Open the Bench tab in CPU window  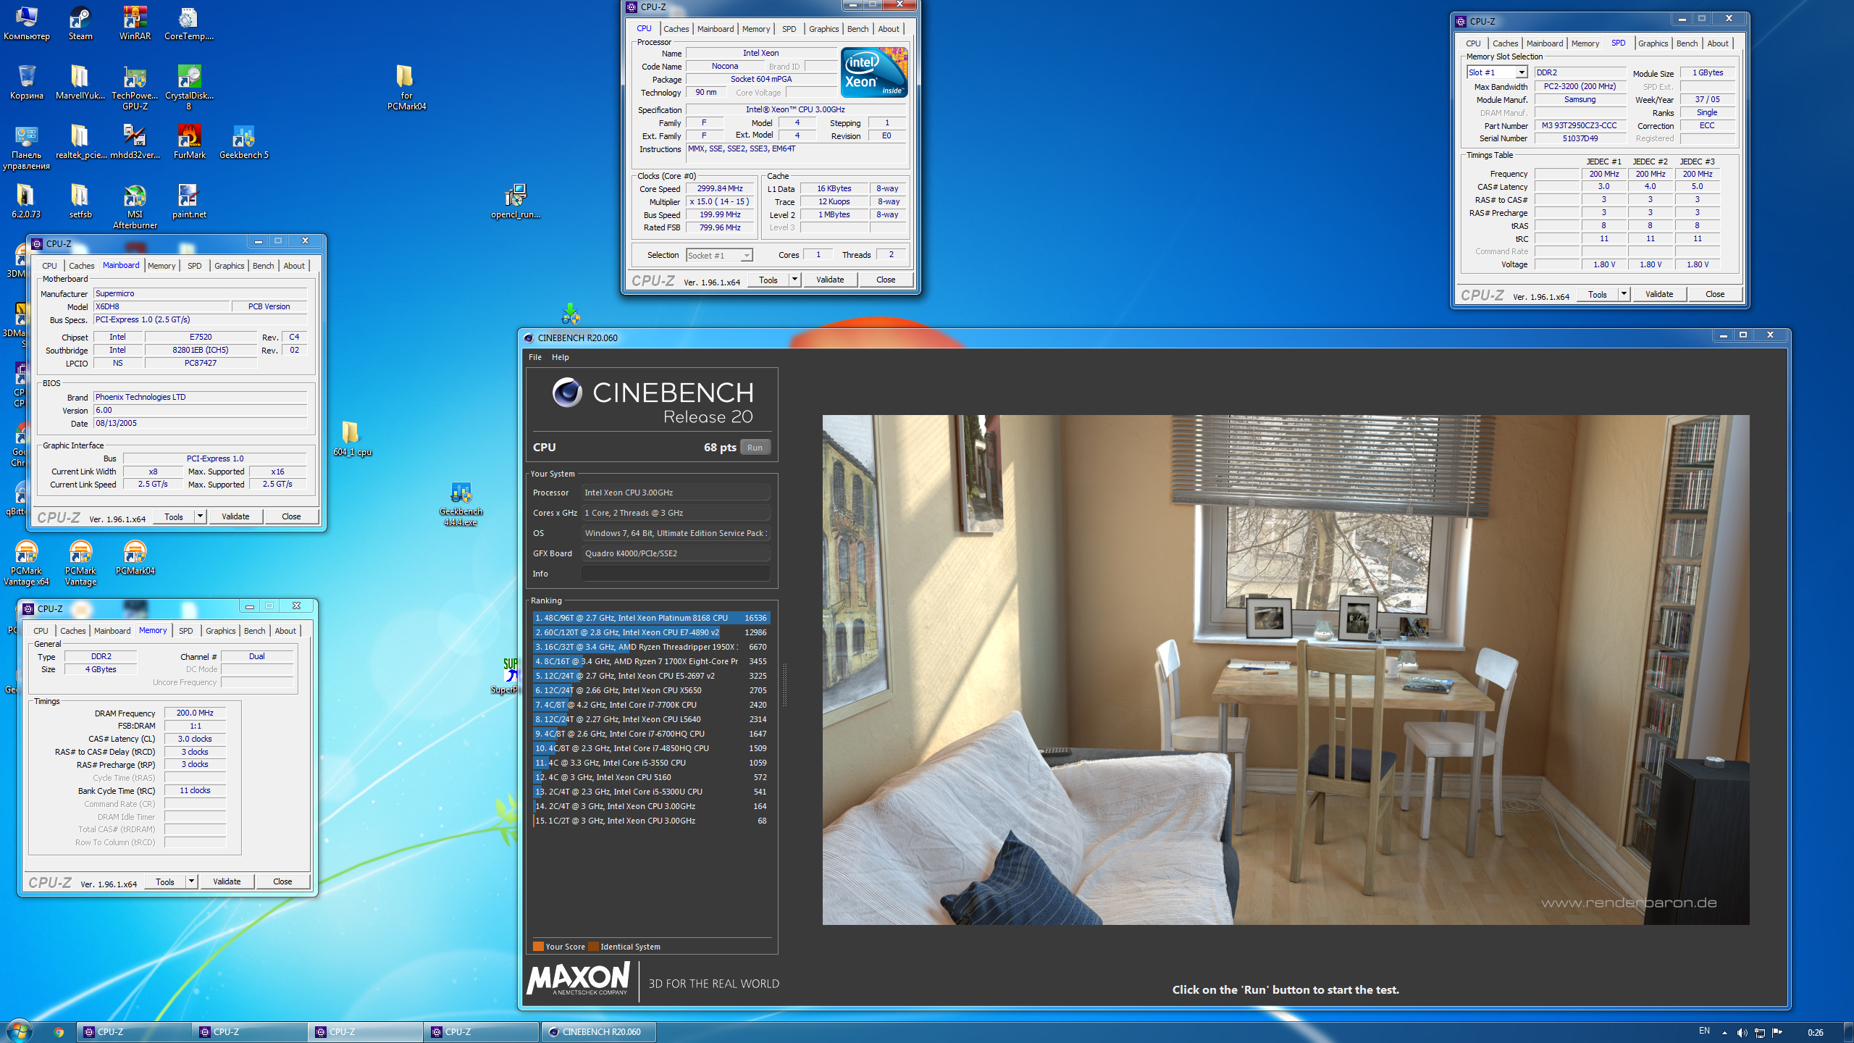857,29
